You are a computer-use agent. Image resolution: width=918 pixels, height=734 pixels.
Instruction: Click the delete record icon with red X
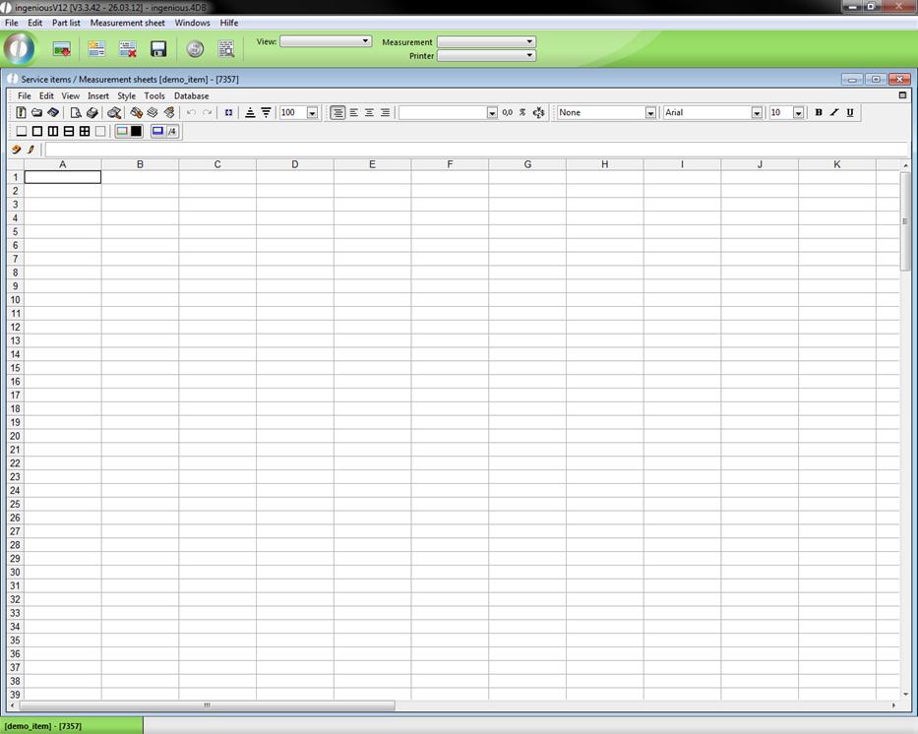tap(128, 48)
